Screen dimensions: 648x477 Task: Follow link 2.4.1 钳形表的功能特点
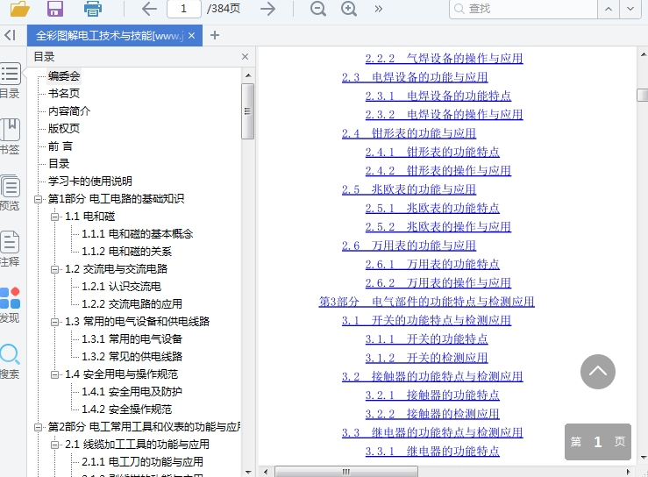(432, 152)
